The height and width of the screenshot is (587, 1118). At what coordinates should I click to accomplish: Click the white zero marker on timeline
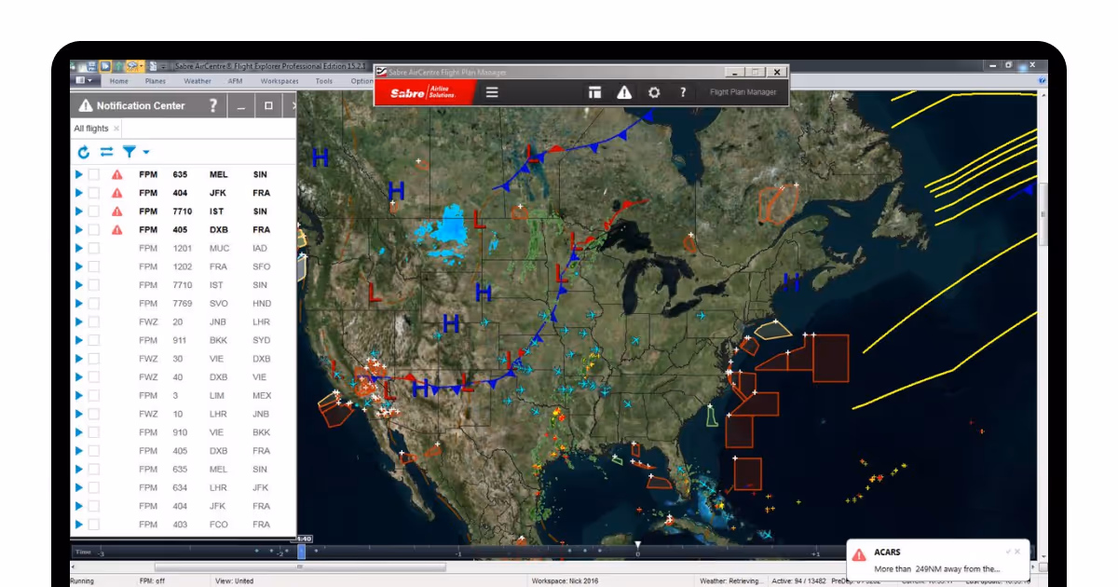(638, 545)
